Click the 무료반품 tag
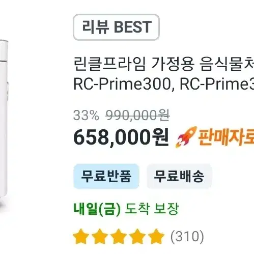The height and width of the screenshot is (254, 254). coord(106,176)
